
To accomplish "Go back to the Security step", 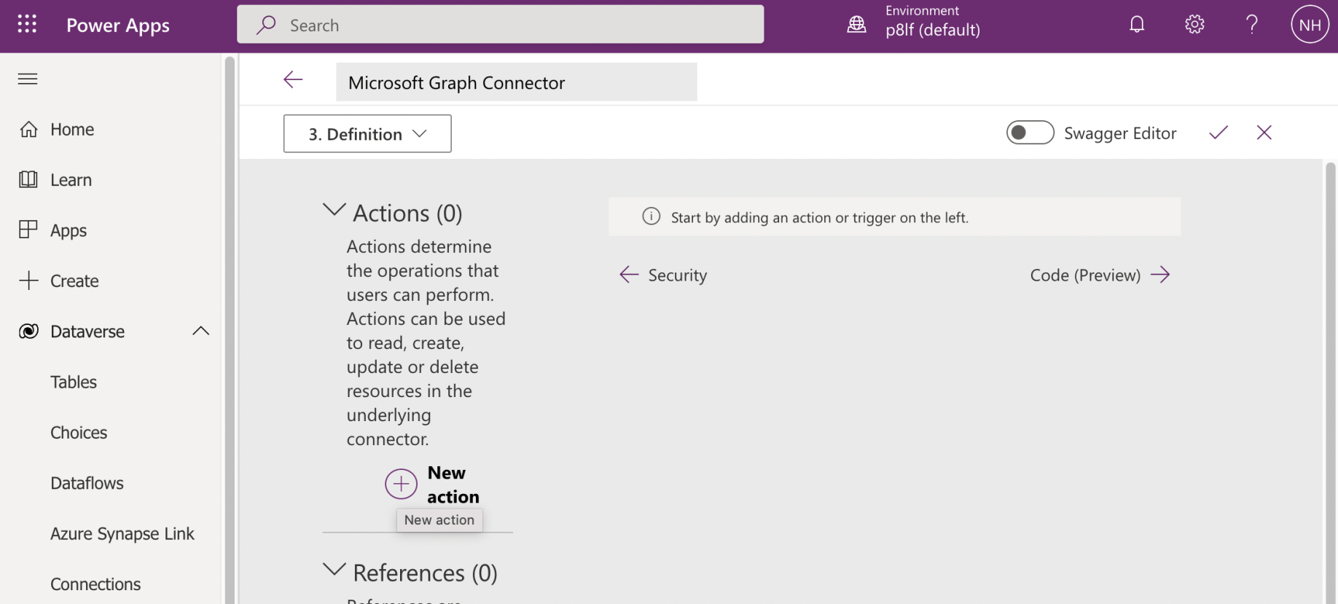I will tap(664, 275).
